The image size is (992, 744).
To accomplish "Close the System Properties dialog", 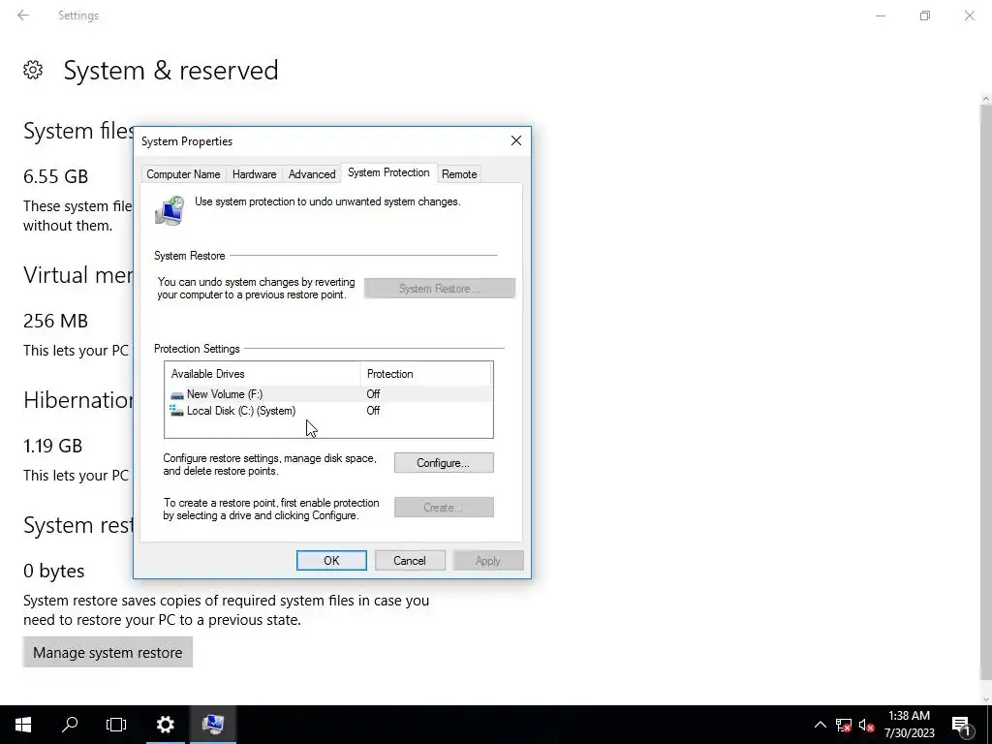I will [516, 140].
